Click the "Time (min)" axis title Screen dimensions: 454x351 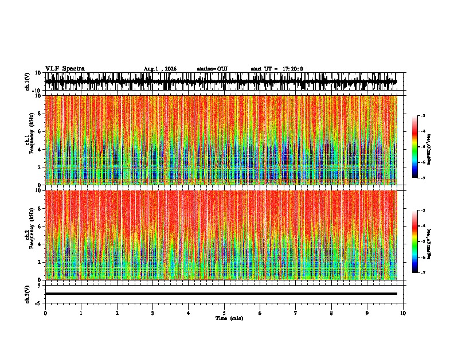click(x=229, y=318)
